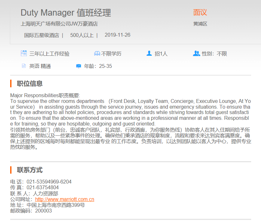Click the 职位信息 section heading
Image resolution: width=261 pixels, height=223 pixels.
click(x=30, y=84)
